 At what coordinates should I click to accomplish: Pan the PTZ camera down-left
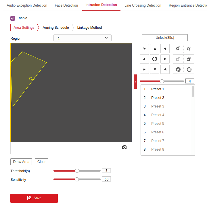[x=144, y=69]
